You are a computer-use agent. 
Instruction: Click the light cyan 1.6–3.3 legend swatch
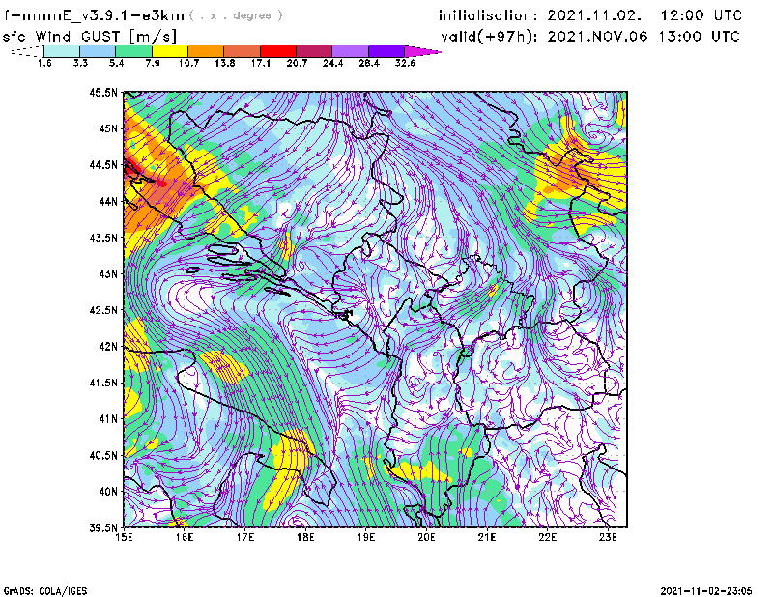[x=62, y=51]
